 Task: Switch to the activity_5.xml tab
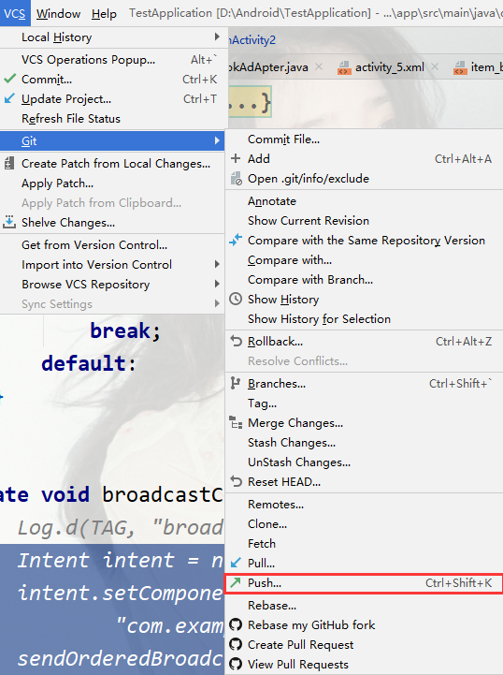click(390, 67)
